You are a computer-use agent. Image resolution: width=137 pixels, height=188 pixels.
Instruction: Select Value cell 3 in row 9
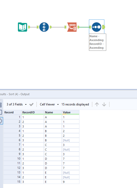point(70,154)
